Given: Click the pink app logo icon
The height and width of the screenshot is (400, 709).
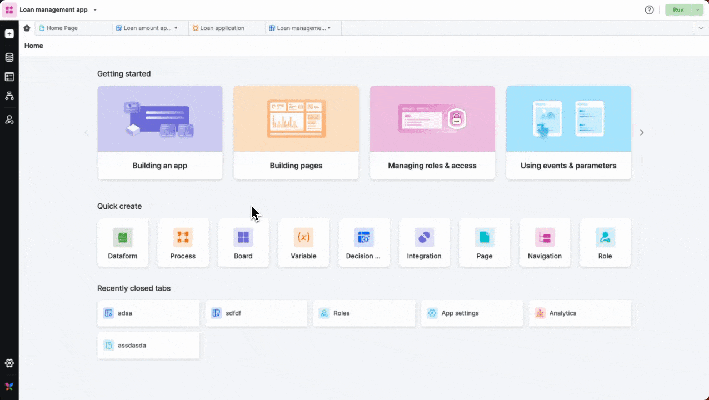Looking at the screenshot, I should click(9, 10).
